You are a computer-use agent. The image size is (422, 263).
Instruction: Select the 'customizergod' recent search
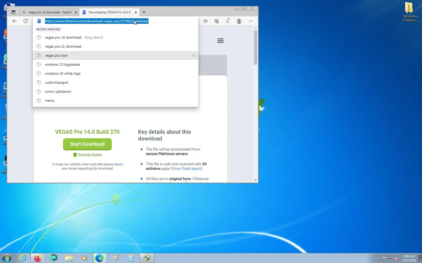(x=116, y=82)
